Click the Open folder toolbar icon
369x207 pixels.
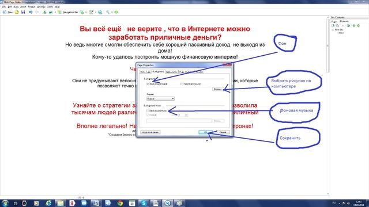coord(17,12)
